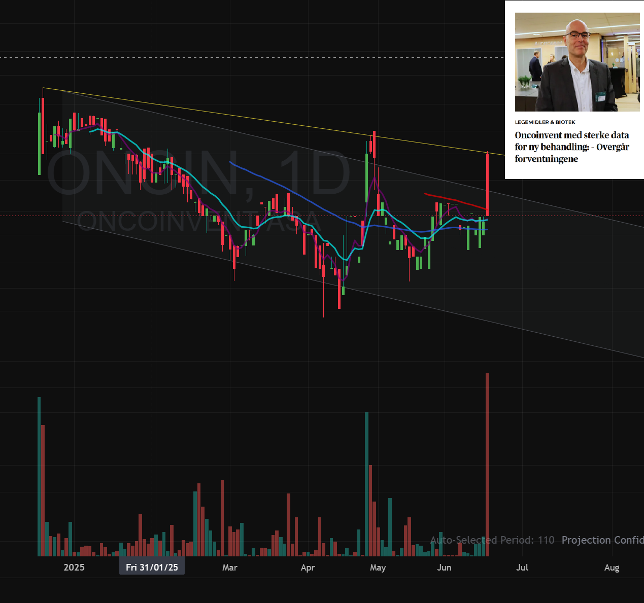
Task: Click the Apr label on time axis
Action: click(x=308, y=567)
